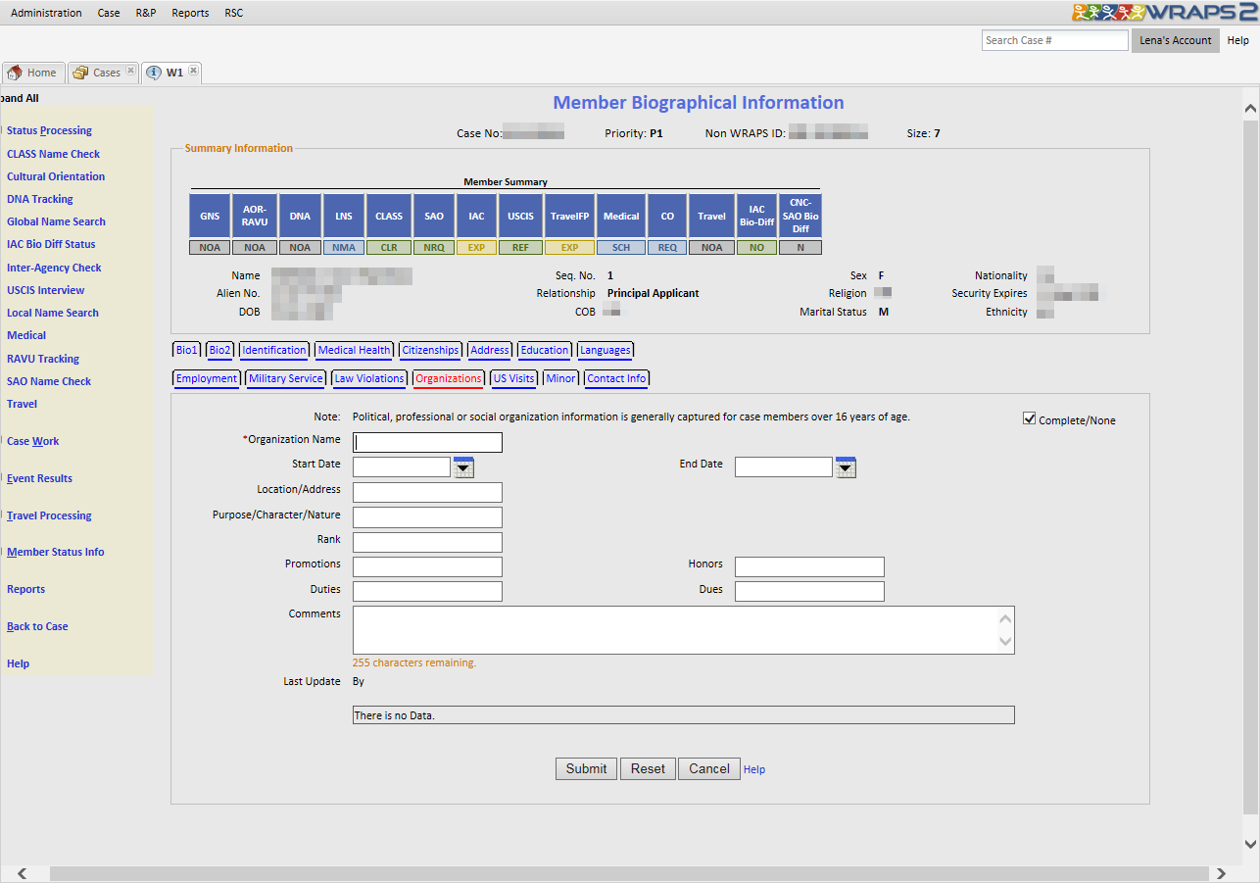This screenshot has height=883, width=1260.
Task: Open the End Date calendar picker
Action: point(846,467)
